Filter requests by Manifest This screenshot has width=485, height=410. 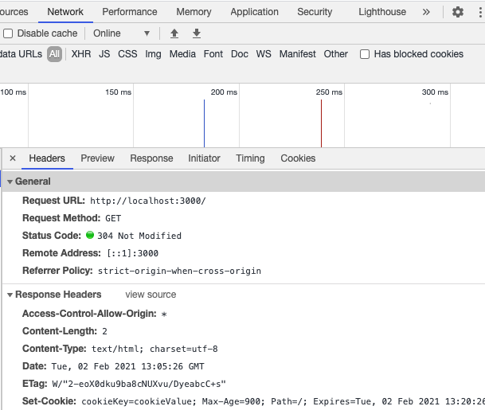point(298,54)
